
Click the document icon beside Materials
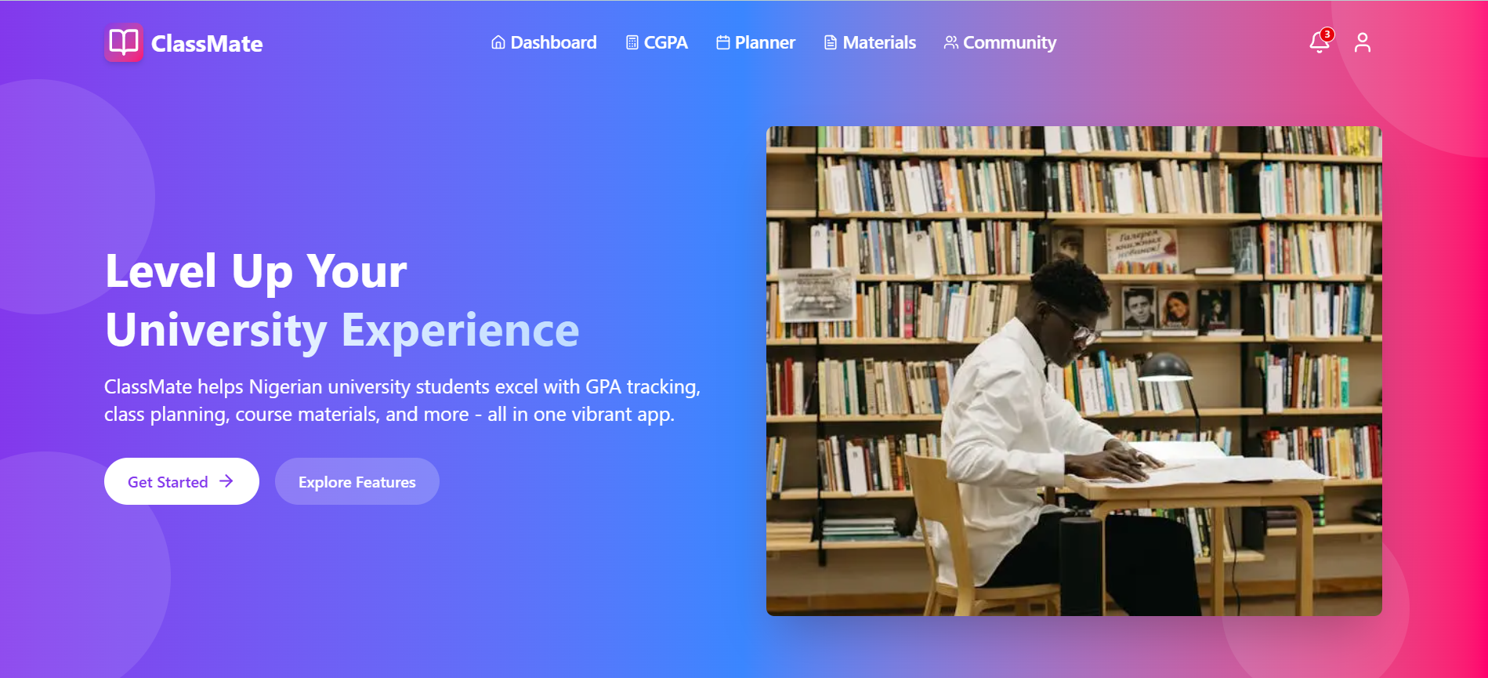click(x=831, y=42)
